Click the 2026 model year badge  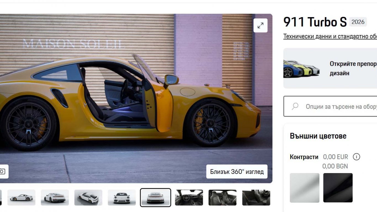click(x=358, y=22)
